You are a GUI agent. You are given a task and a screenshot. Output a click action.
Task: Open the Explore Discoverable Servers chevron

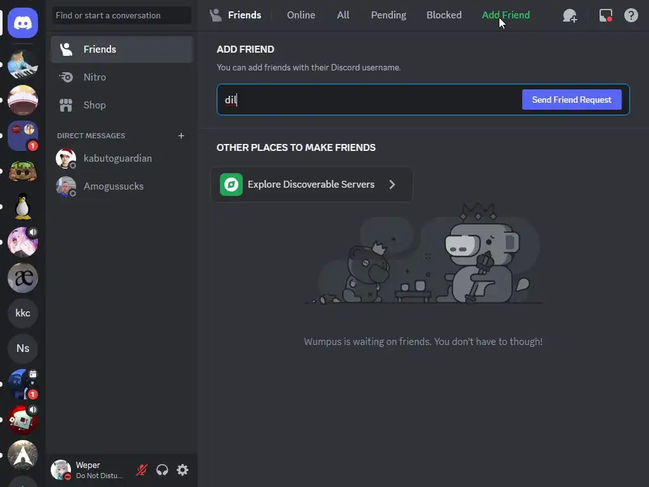coord(392,185)
